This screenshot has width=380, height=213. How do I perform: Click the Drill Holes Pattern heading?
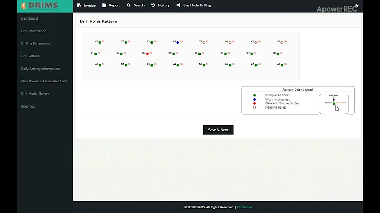coord(98,21)
